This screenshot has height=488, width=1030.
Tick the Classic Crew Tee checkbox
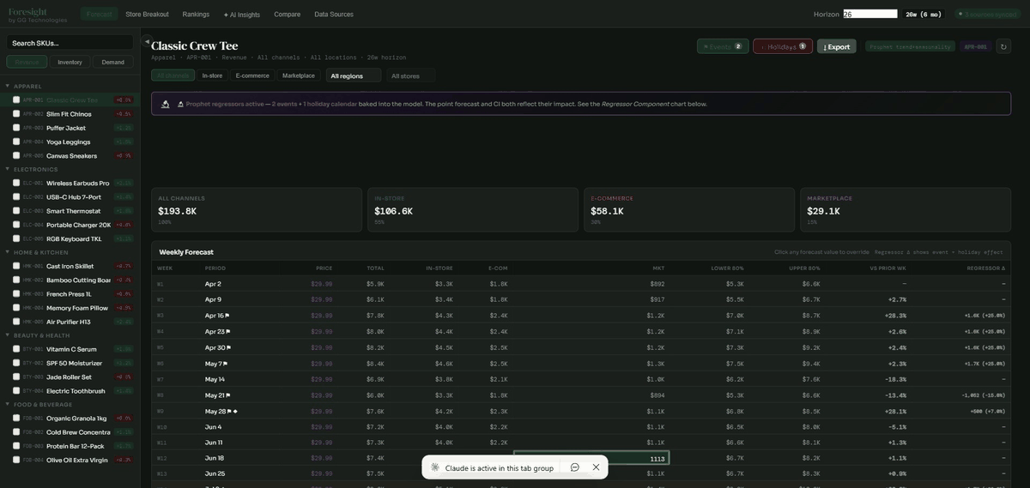16,99
